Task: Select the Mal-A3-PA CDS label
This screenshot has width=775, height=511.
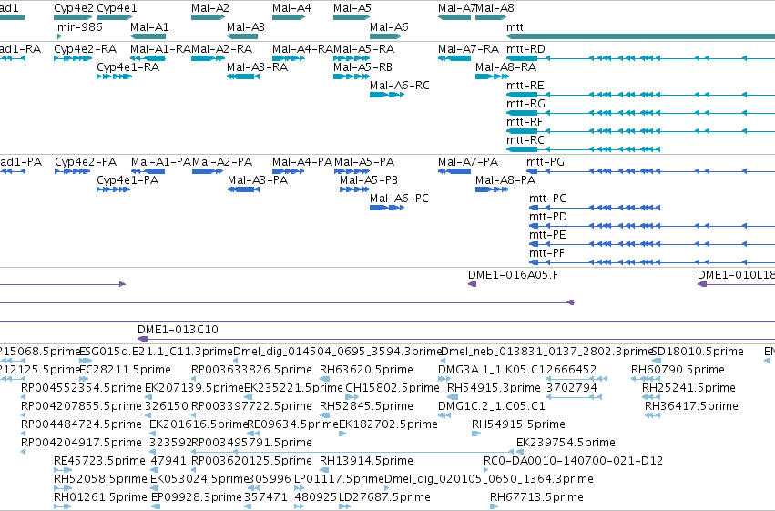Action: pos(258,180)
